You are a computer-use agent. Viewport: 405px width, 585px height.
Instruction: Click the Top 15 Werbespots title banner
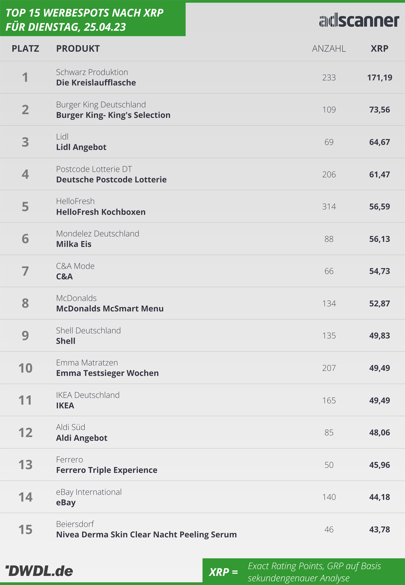[93, 19]
